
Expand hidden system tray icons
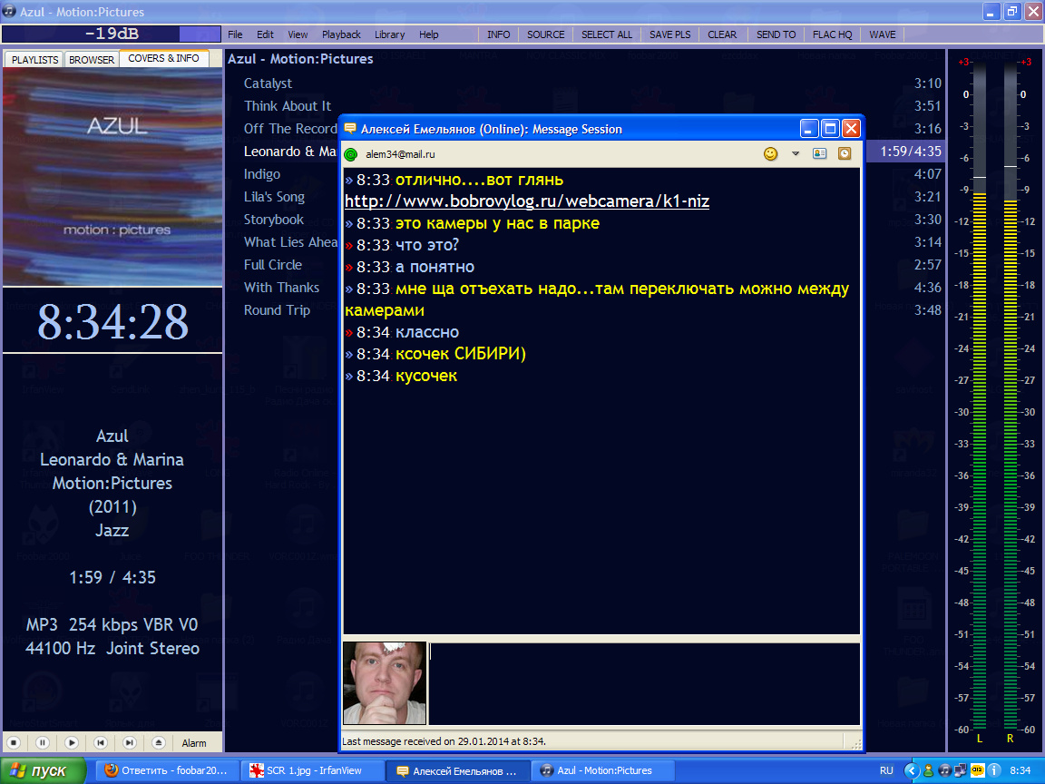pyautogui.click(x=913, y=770)
